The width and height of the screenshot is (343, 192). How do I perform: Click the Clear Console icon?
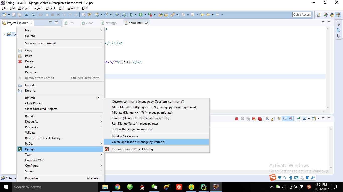(267, 119)
